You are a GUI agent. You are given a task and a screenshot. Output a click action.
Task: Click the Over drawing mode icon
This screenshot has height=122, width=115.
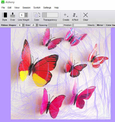pos(13,15)
